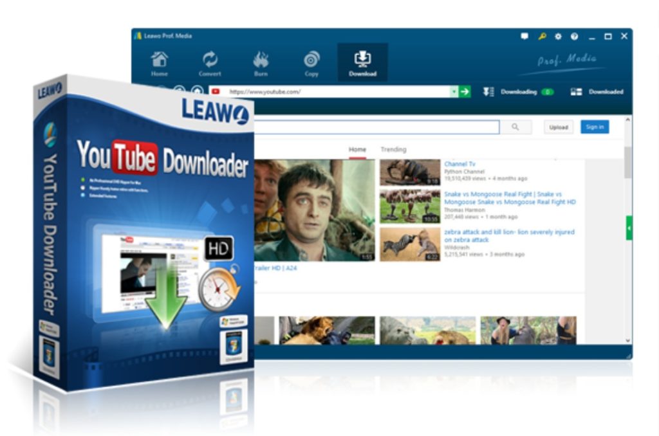Click the YouTube search box
Viewport: 659px width, 436px height.
point(377,127)
